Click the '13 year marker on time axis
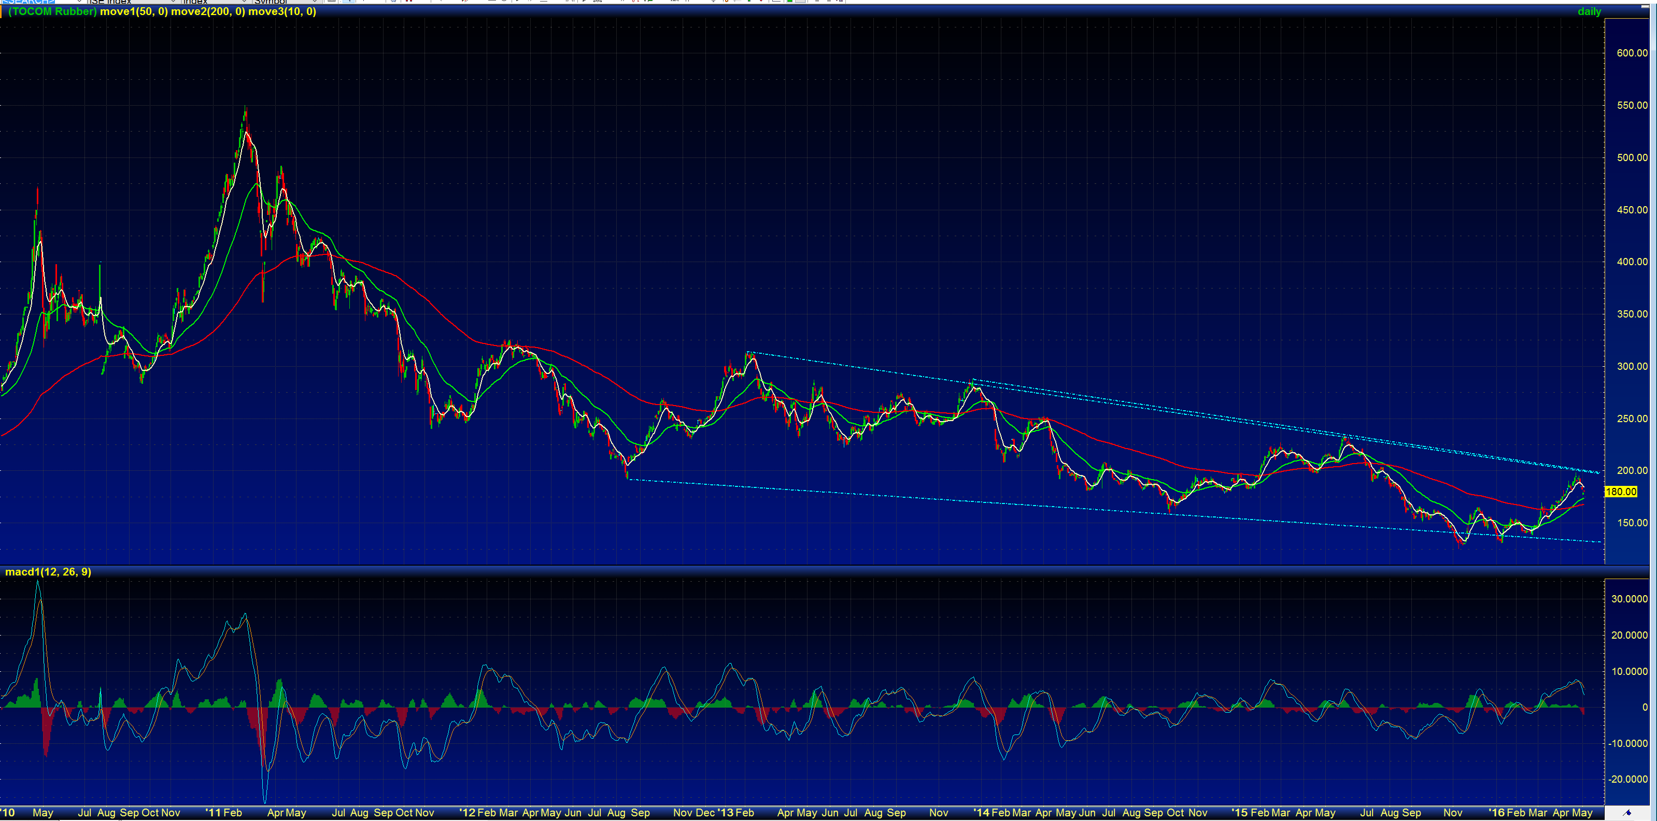Screen dimensions: 1657x821 725,813
